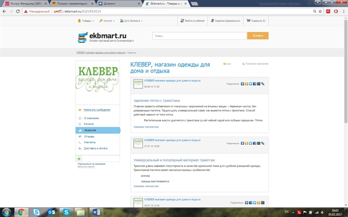
Task: Open the Удаление пятен с трикотажа article
Action: (x=156, y=101)
